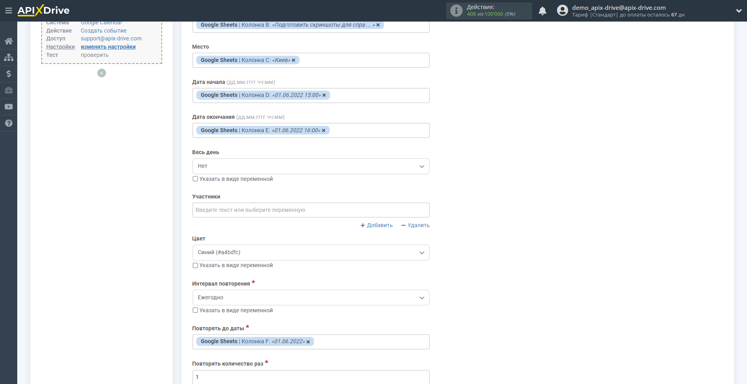Remove the Колонка D start date tag
Image resolution: width=747 pixels, height=384 pixels.
[x=324, y=95]
